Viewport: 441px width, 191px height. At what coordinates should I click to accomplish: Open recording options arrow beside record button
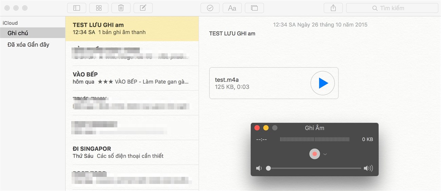pyautogui.click(x=325, y=154)
